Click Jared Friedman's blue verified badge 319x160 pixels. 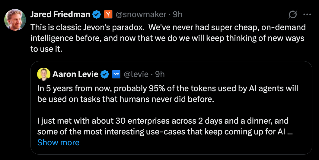coord(97,14)
